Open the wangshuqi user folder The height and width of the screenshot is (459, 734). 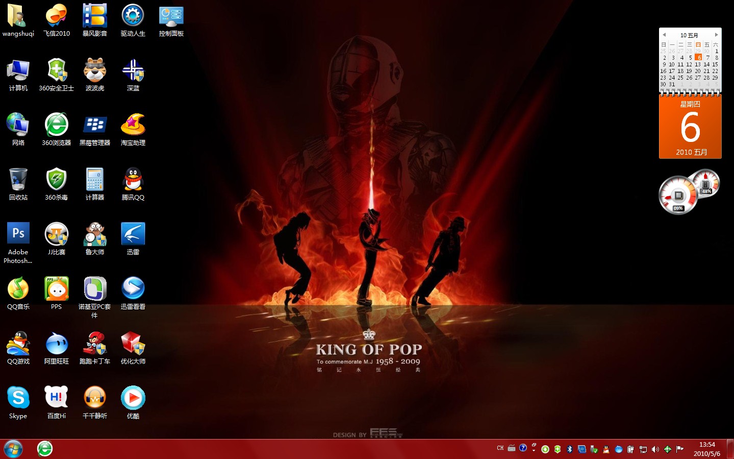coord(18,20)
